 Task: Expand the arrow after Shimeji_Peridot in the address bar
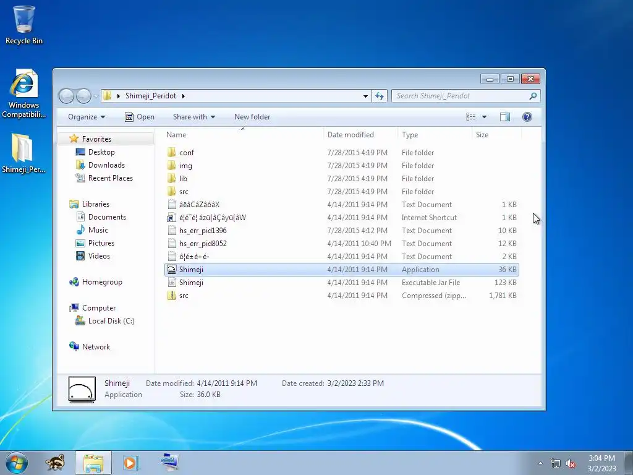click(183, 96)
